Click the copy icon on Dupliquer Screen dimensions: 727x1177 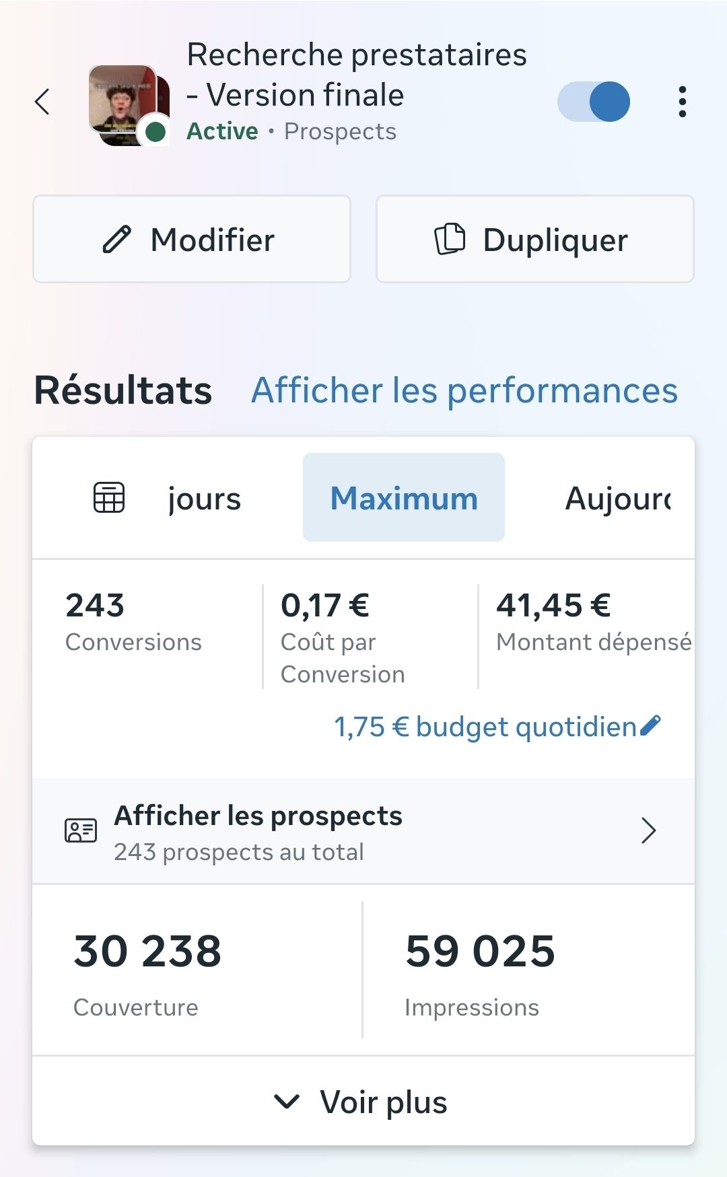[450, 239]
